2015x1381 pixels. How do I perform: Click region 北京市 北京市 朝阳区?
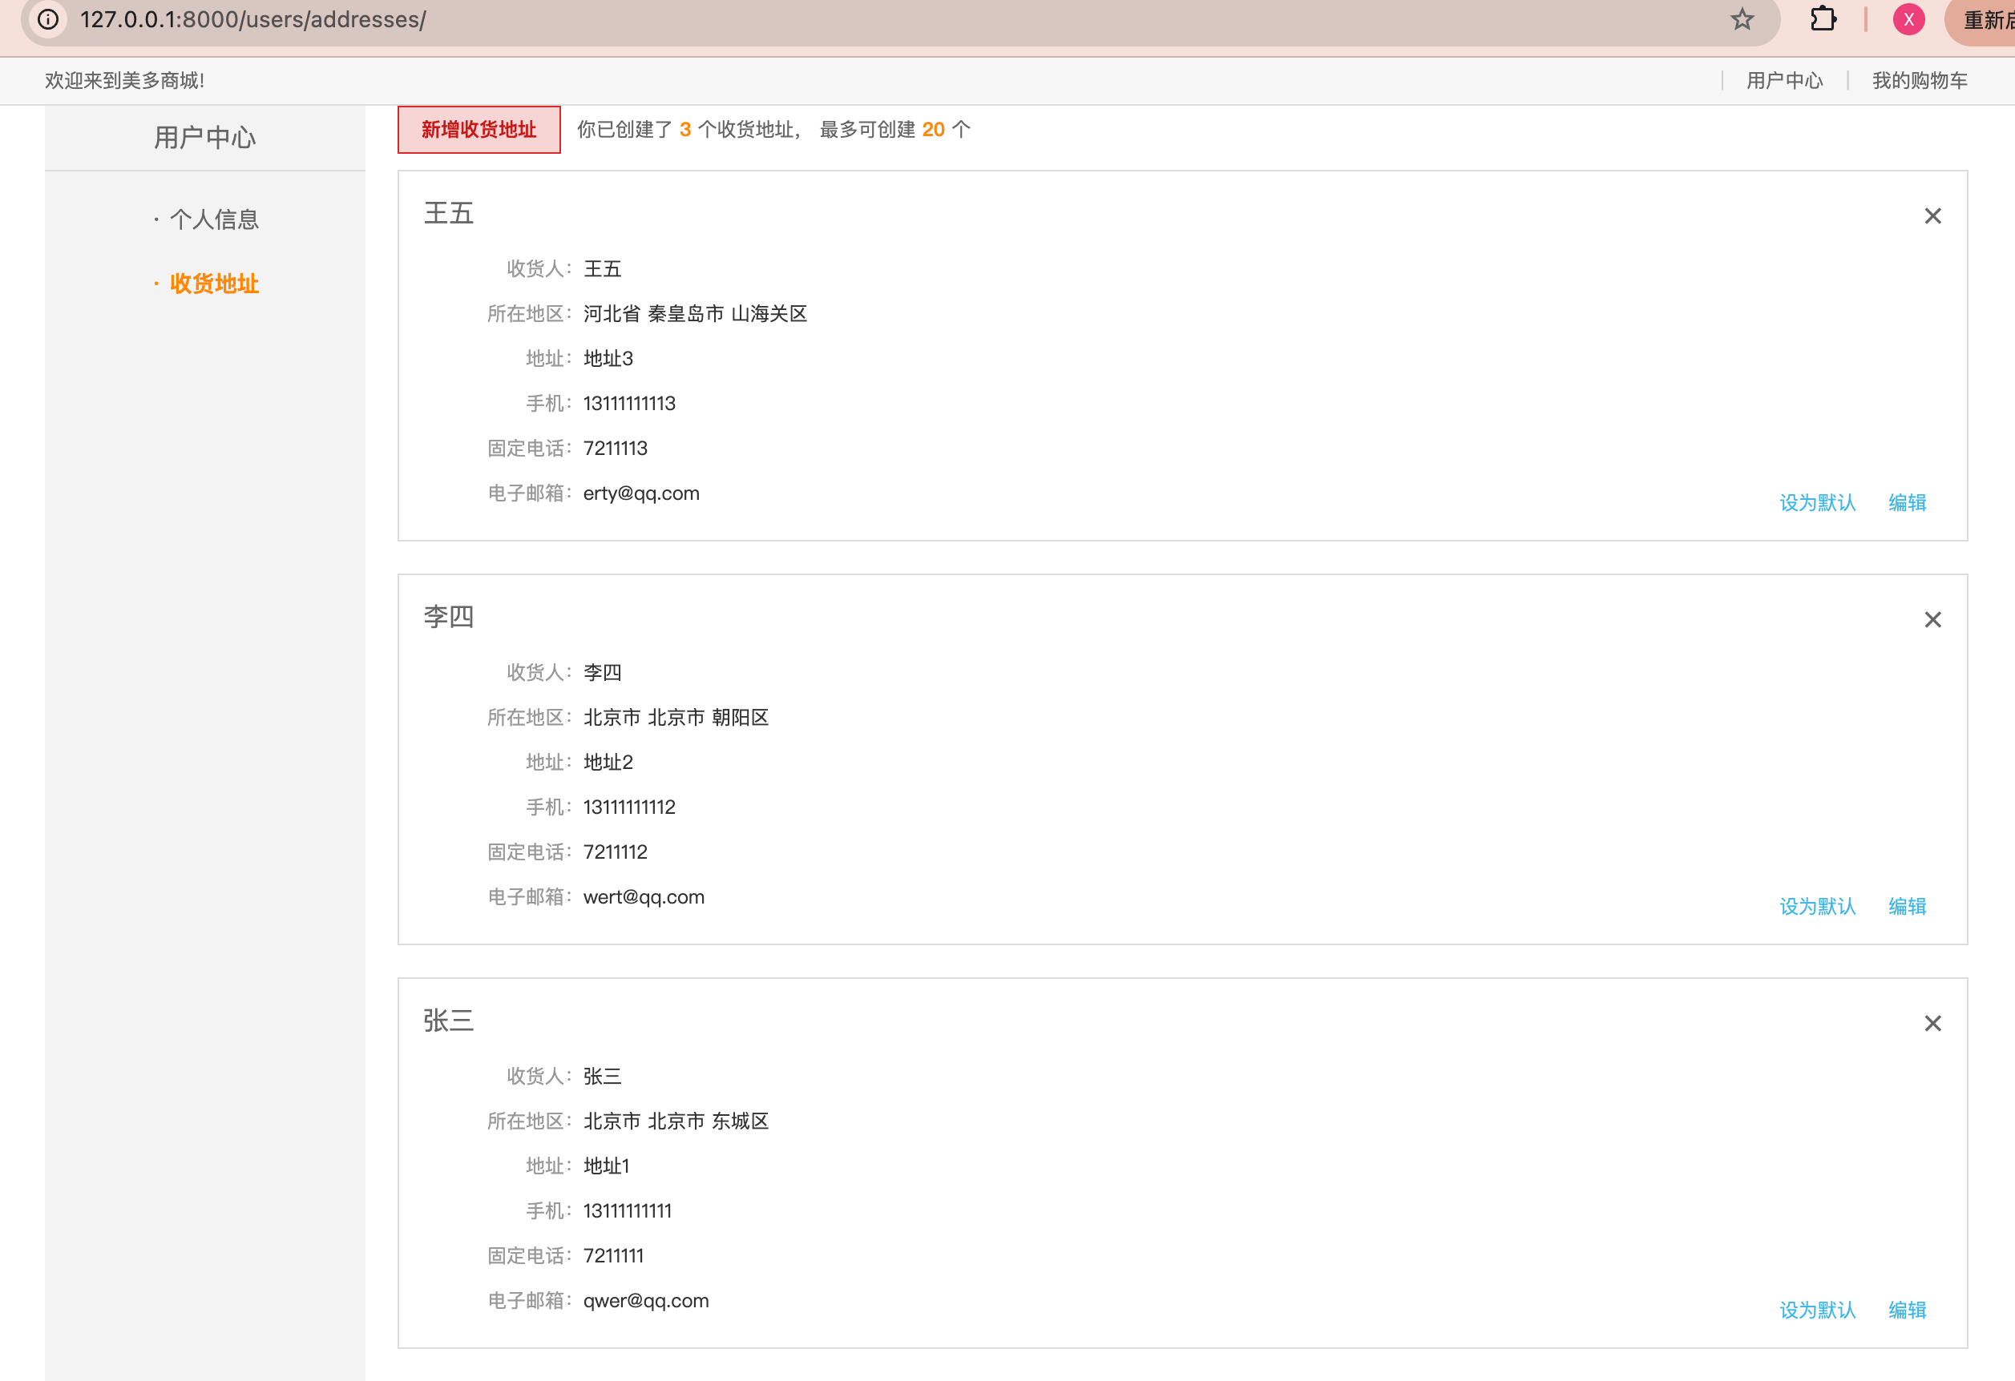pyautogui.click(x=676, y=718)
